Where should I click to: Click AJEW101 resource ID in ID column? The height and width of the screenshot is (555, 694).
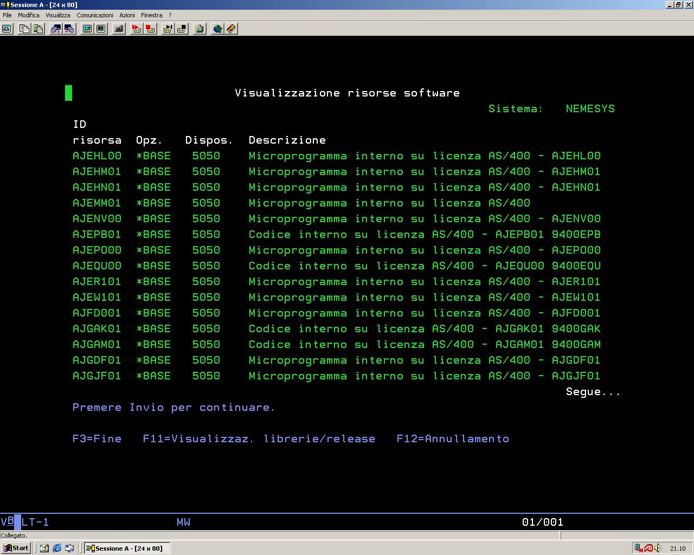pyautogui.click(x=97, y=297)
